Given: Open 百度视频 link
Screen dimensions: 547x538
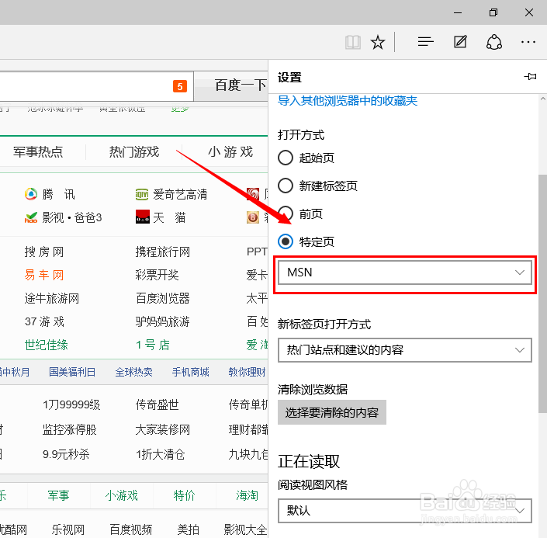Looking at the screenshot, I should pos(131,530).
